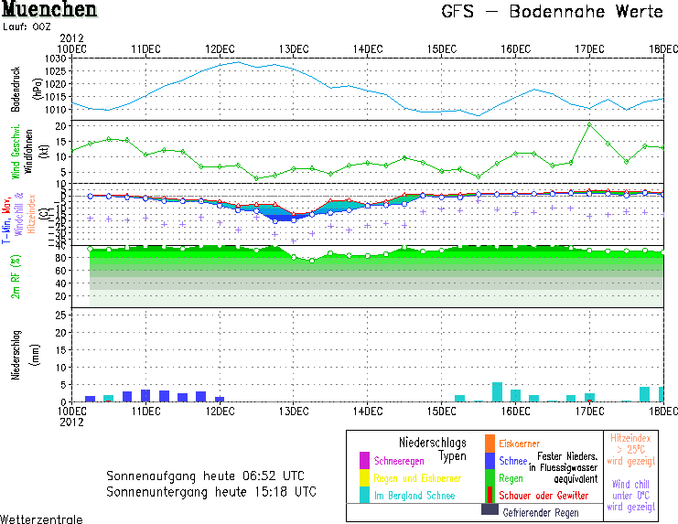
Task: Click the 'Niederschlag (mm)' axis label
Action: tap(26, 355)
